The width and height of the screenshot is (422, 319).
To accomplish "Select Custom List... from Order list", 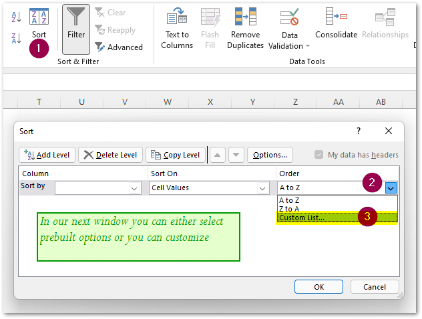I will [x=302, y=218].
